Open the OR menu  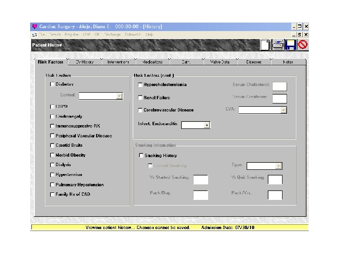97,34
